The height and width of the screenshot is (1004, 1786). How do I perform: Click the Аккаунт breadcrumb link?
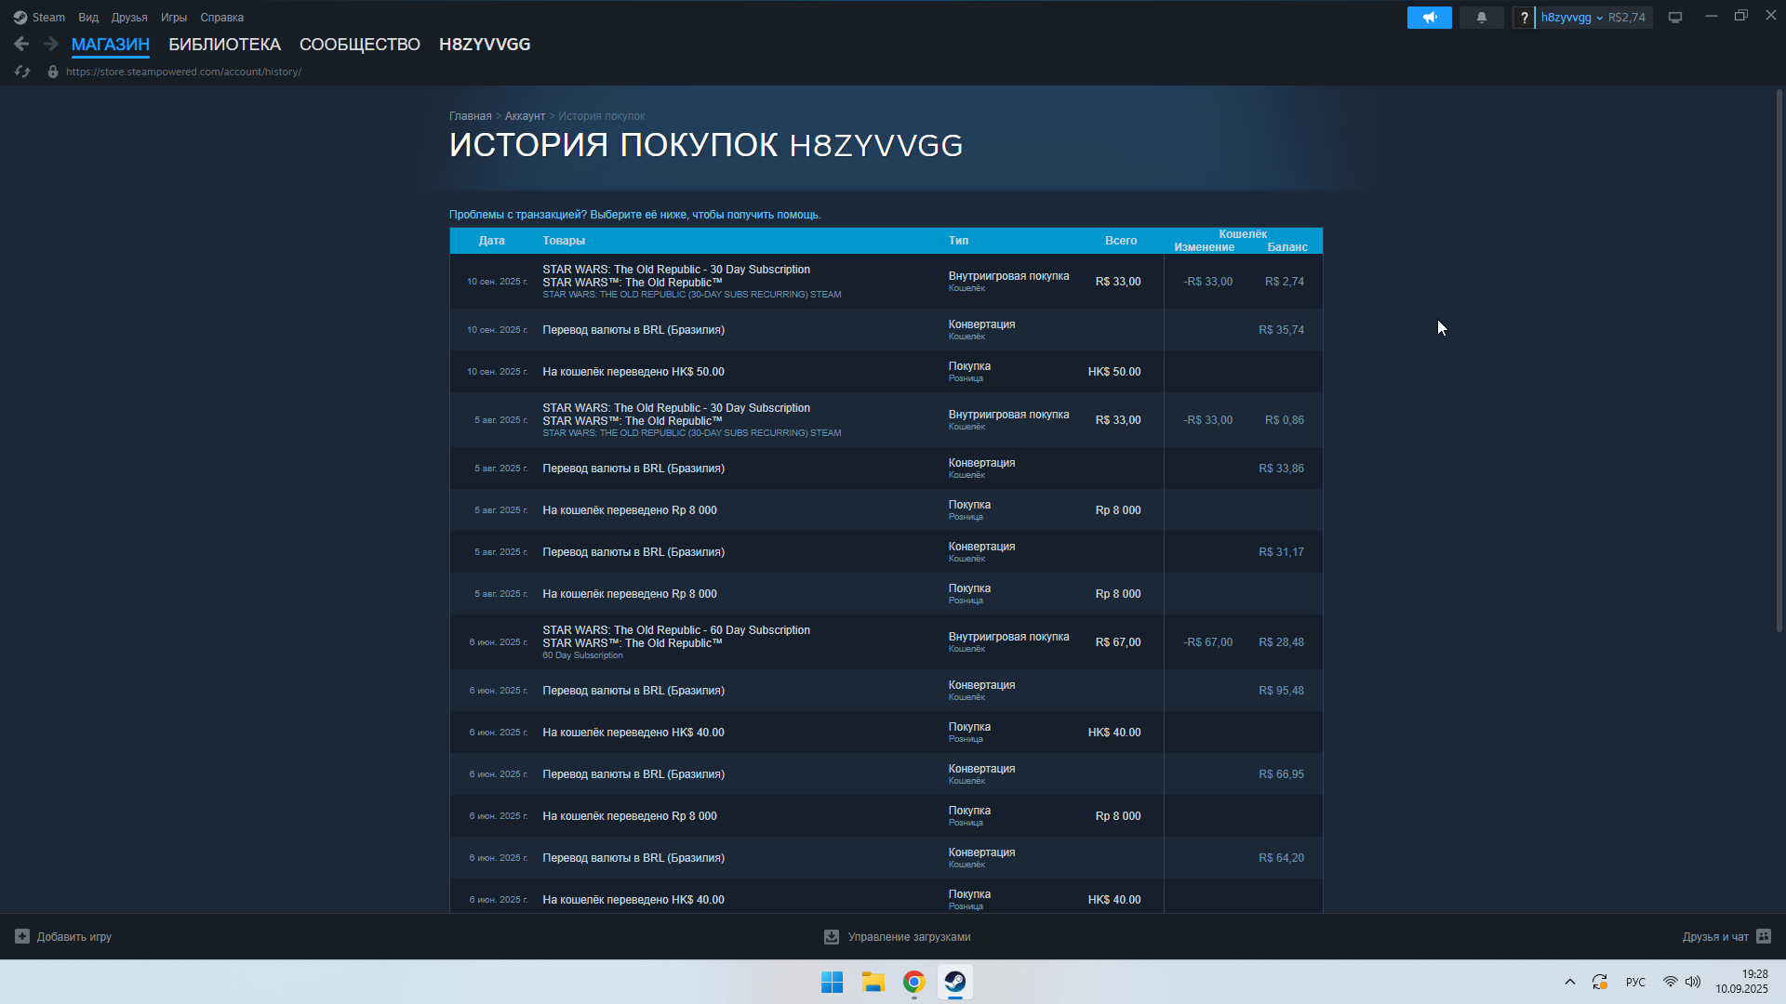525,116
